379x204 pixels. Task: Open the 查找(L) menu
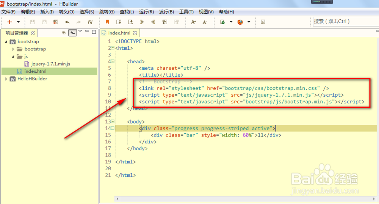click(127, 12)
